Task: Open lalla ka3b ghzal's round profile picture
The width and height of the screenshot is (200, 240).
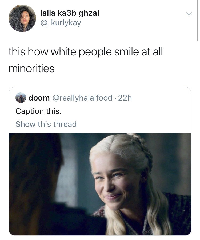Action: click(22, 18)
